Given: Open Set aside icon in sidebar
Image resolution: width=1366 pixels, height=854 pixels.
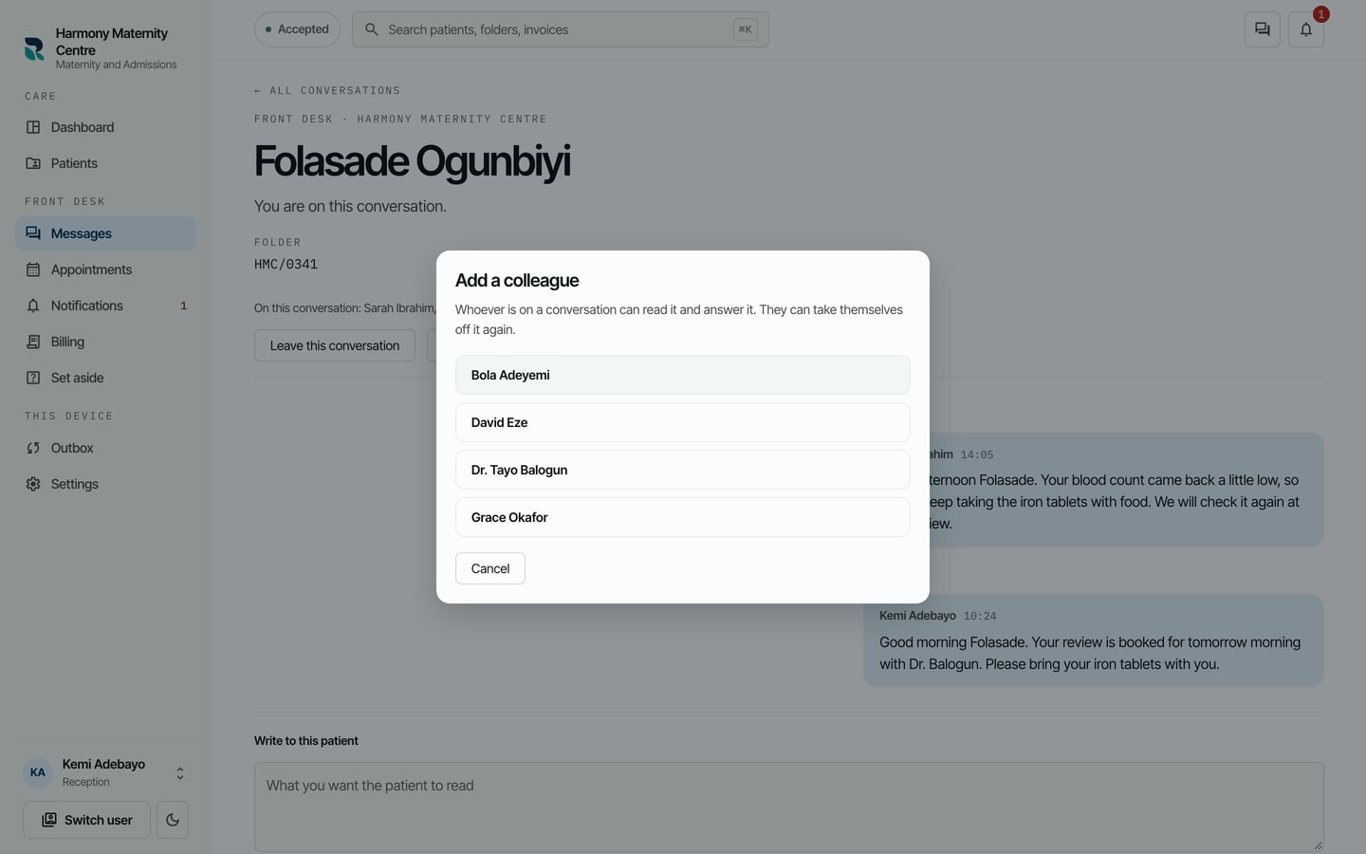Looking at the screenshot, I should tap(33, 378).
